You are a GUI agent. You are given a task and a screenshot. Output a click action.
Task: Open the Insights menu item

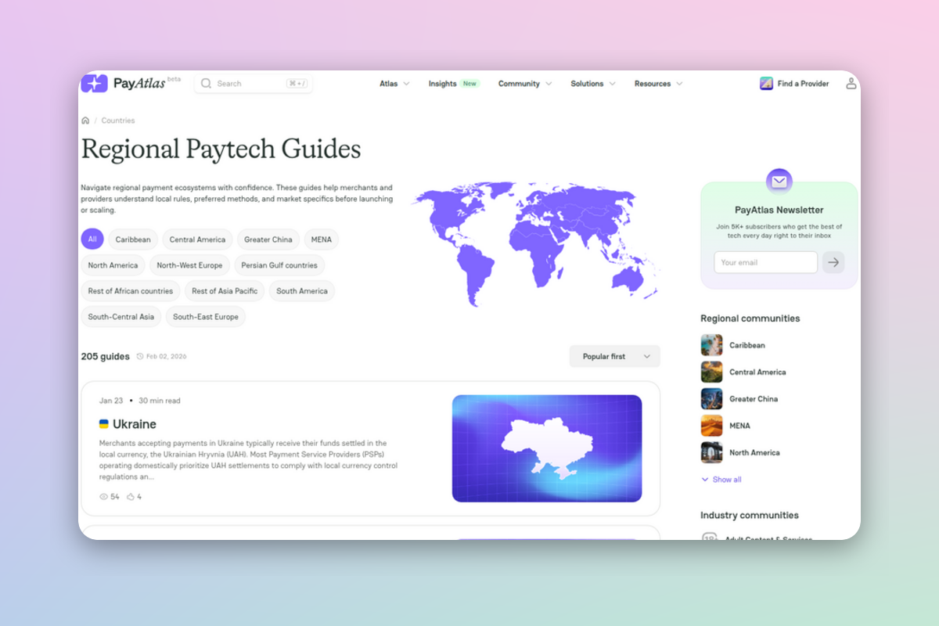coord(442,84)
